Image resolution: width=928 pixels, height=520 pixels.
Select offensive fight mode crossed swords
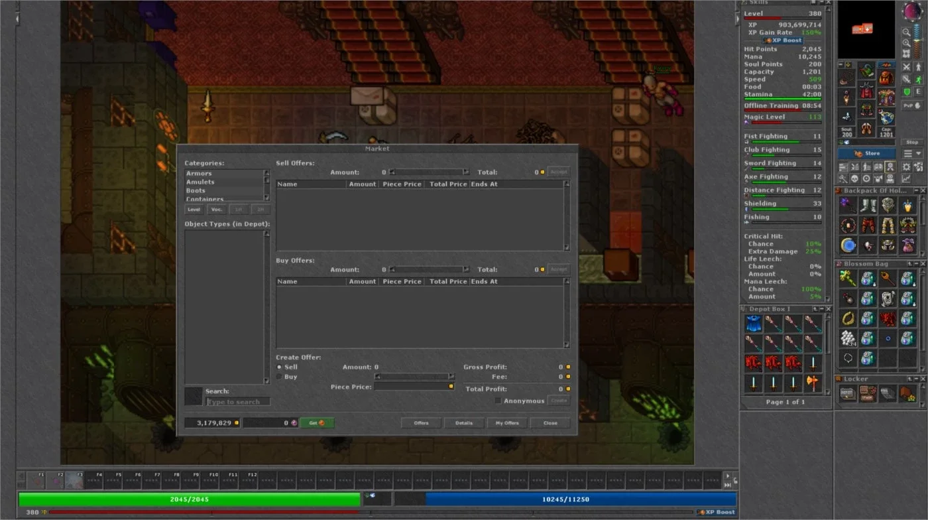click(907, 67)
